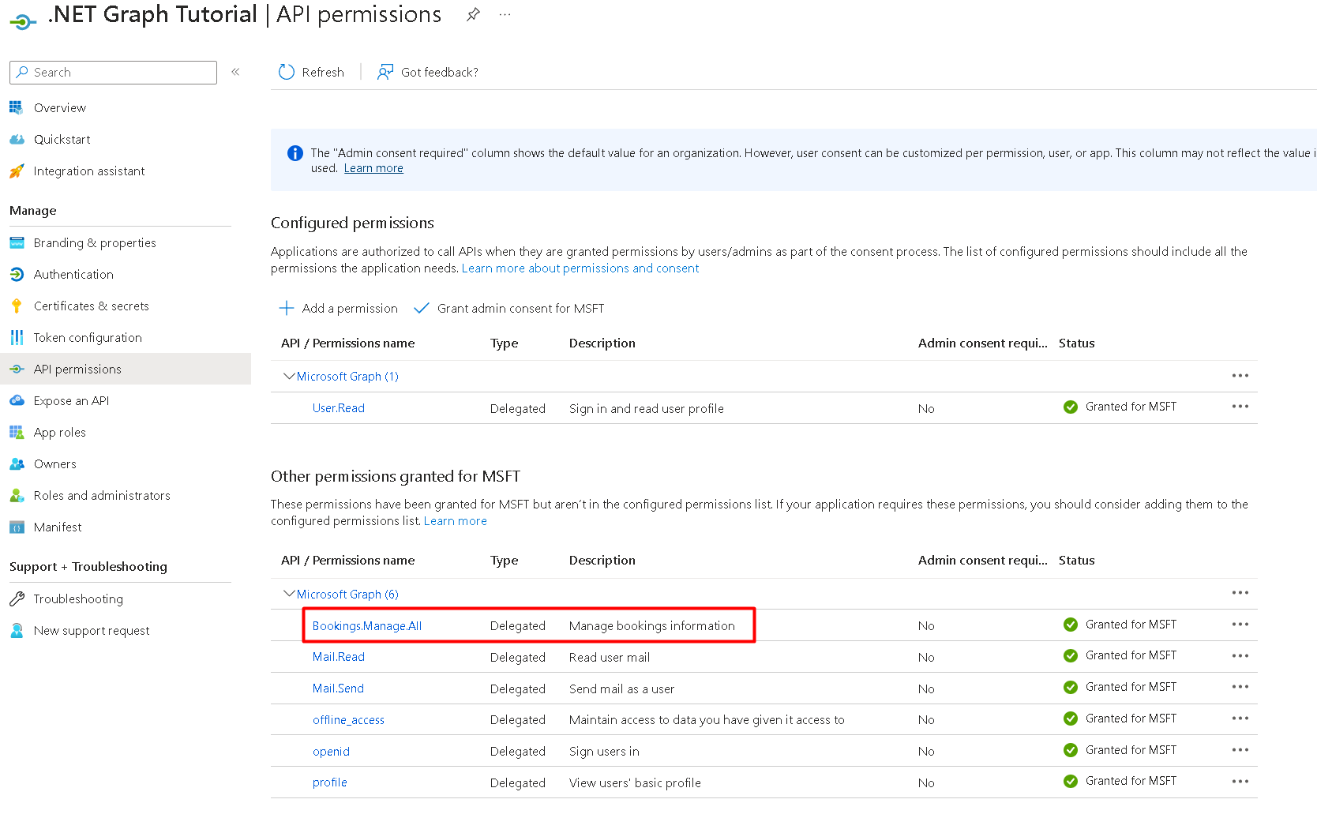This screenshot has height=833, width=1317.
Task: Go to Expose an API
Action: coord(71,400)
